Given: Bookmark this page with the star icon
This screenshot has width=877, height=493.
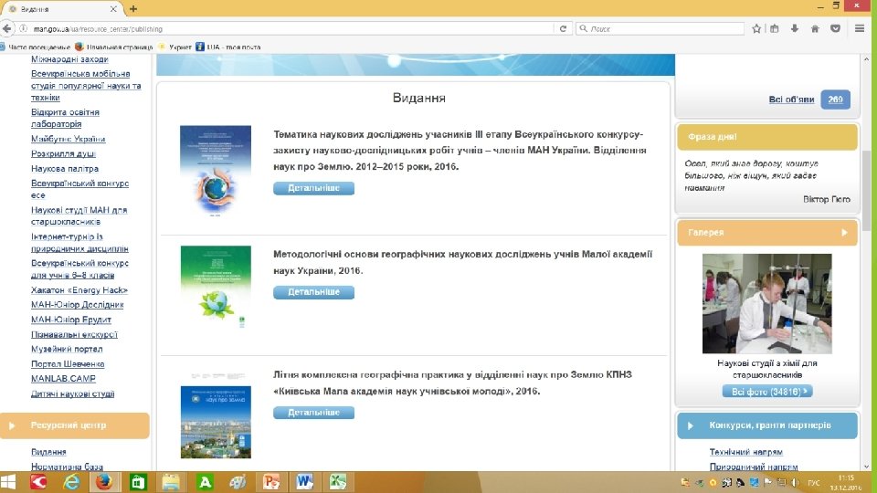Looking at the screenshot, I should pos(756,28).
